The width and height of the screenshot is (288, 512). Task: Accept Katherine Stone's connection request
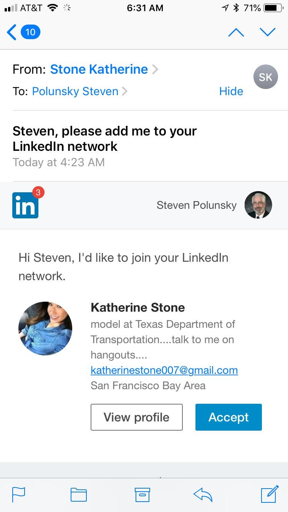click(228, 417)
